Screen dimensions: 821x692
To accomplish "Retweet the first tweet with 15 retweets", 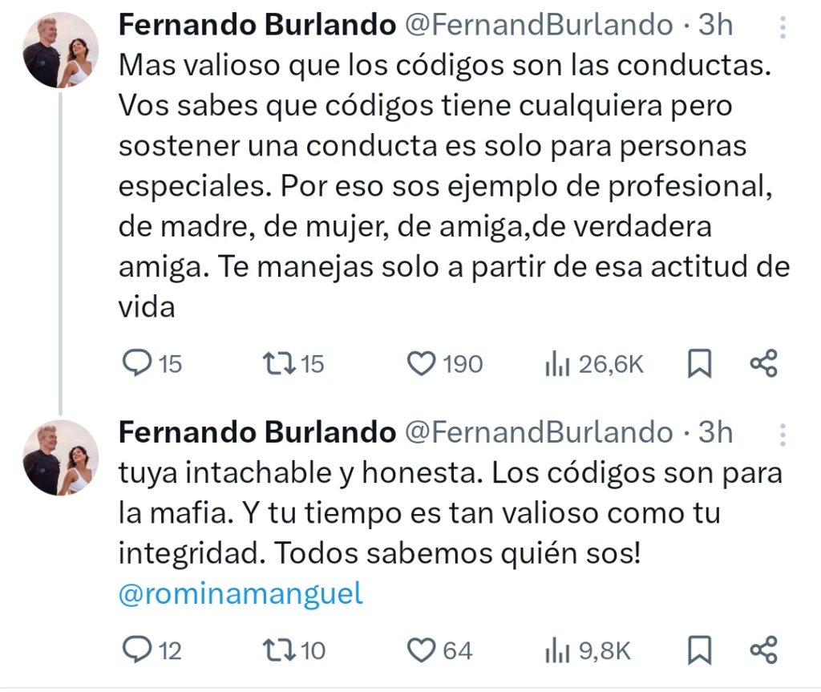I will coord(278,364).
